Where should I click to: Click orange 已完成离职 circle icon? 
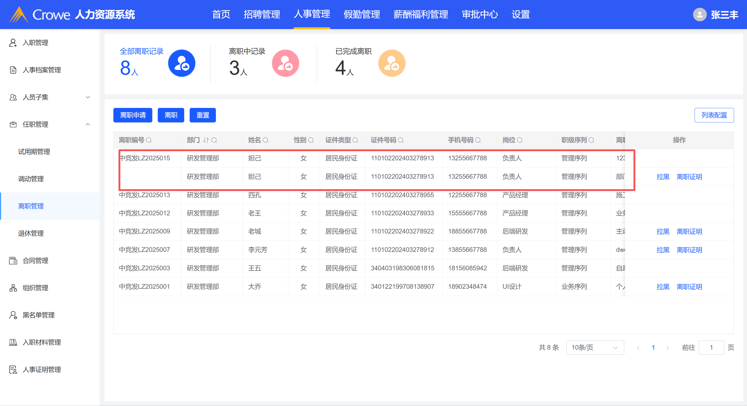(392, 63)
